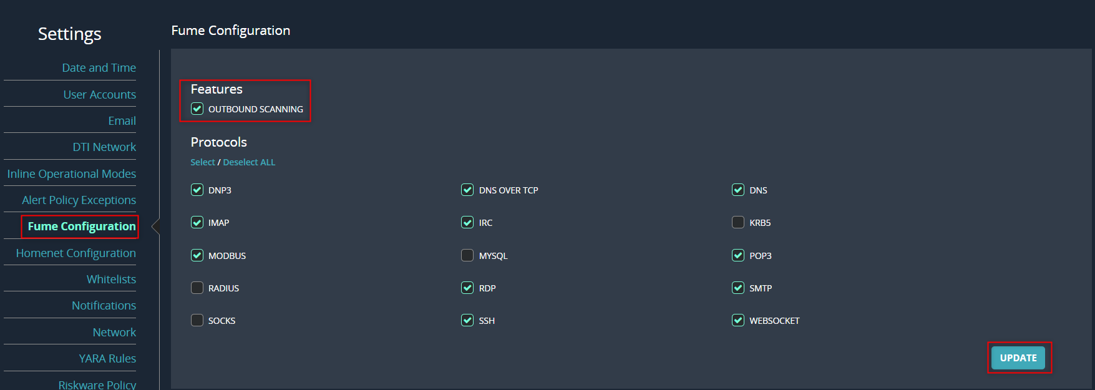The height and width of the screenshot is (390, 1095).
Task: Toggle the DNS OVER TCP checkbox
Action: point(467,190)
